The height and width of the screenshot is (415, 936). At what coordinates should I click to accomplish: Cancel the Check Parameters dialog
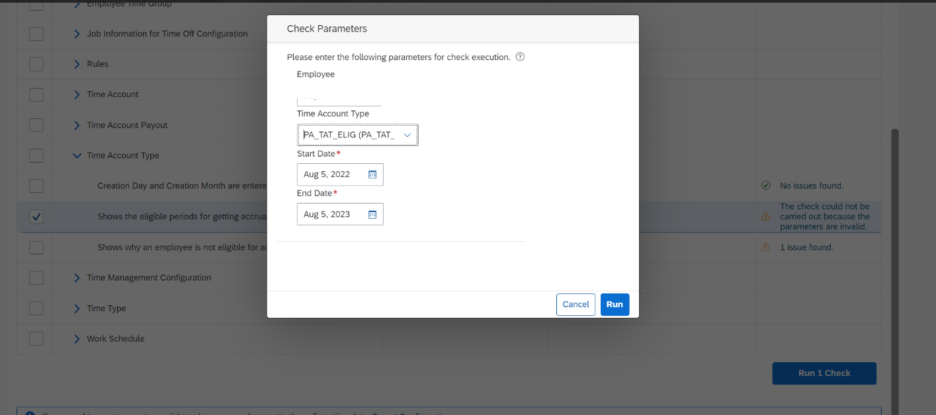575,305
